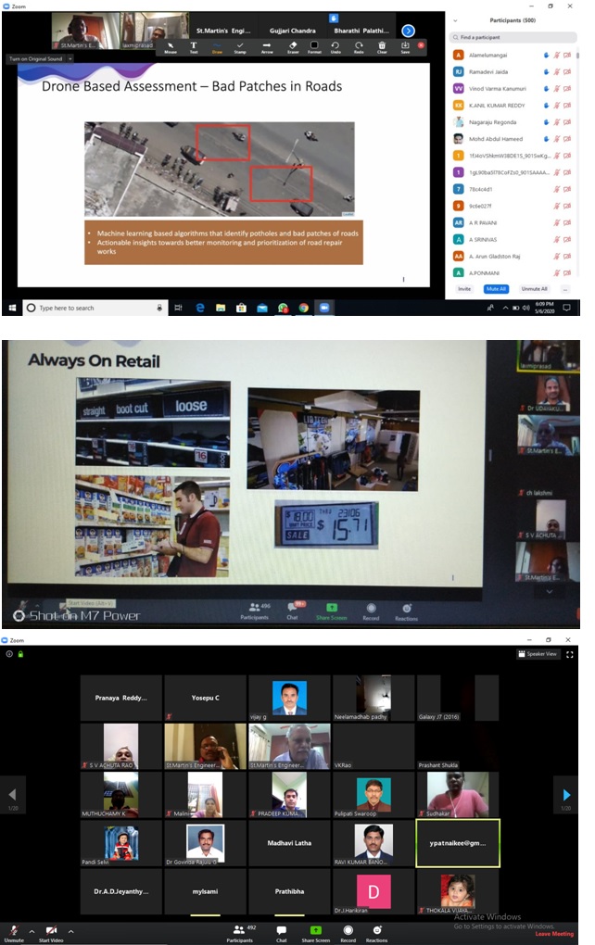Toggle Unmute microphone in bottom Zoom window
This screenshot has height=945, width=595.
[14, 934]
